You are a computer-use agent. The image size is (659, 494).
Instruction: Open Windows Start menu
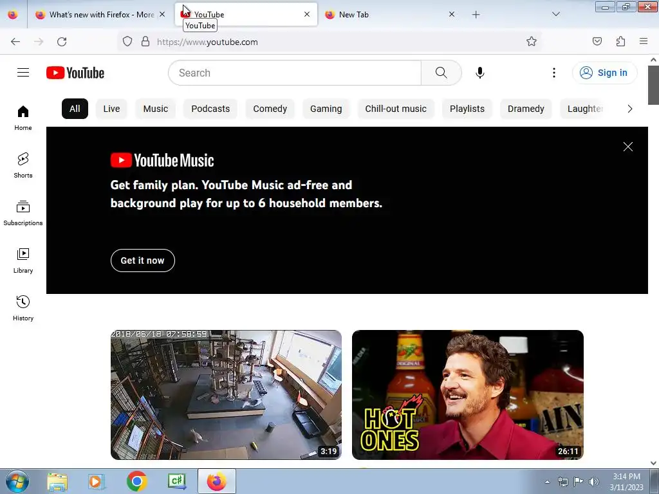click(x=17, y=481)
